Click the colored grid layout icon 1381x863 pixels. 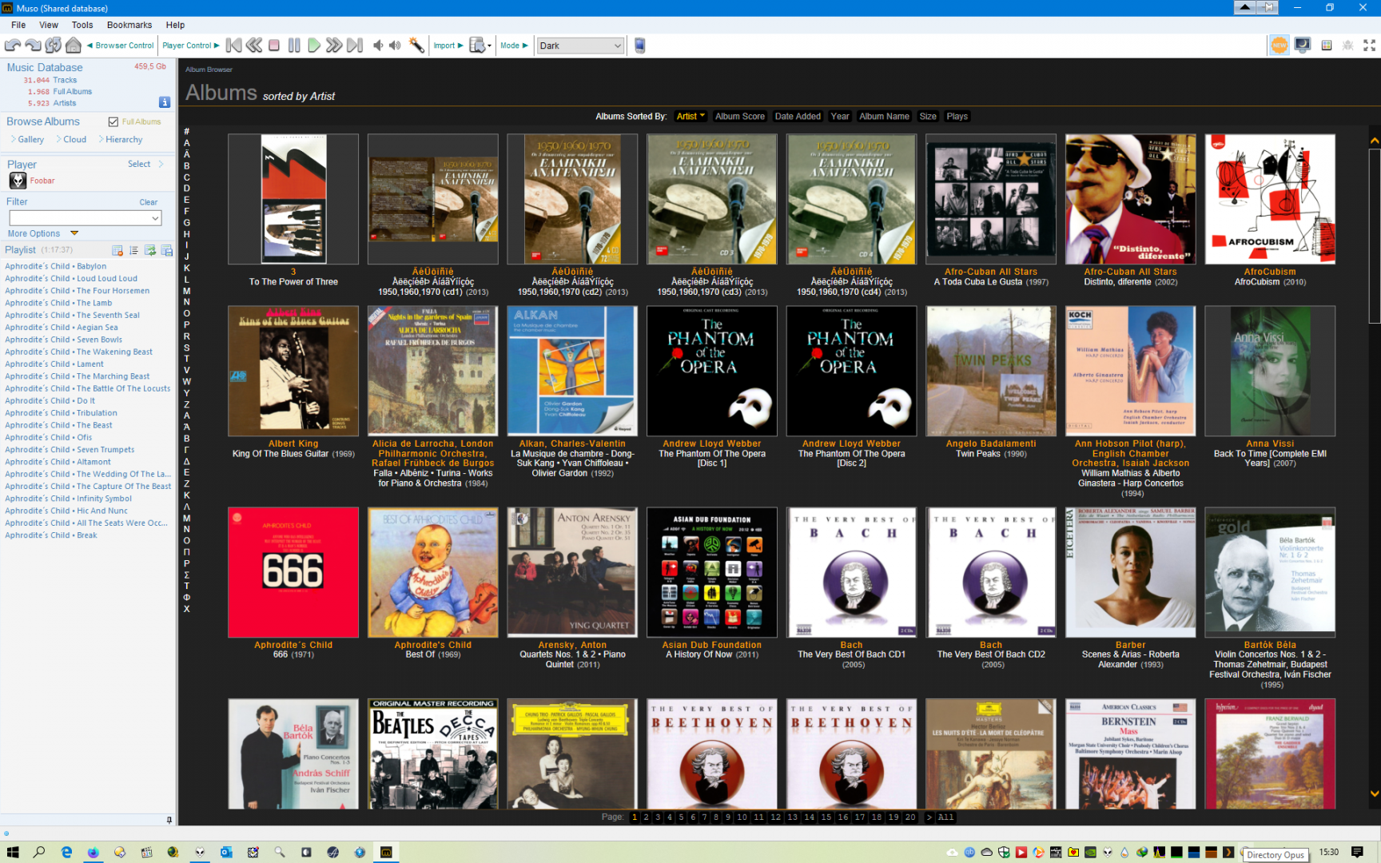(x=1327, y=46)
